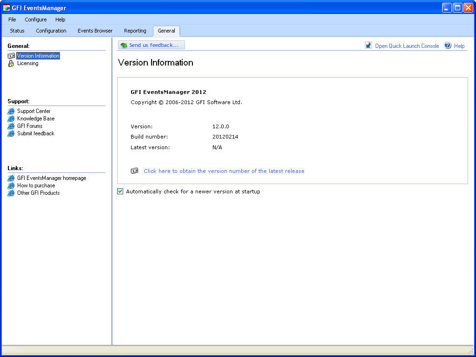Screen dimensions: 476x357
Task: Switch to the Configuration tab
Action: (x=51, y=31)
